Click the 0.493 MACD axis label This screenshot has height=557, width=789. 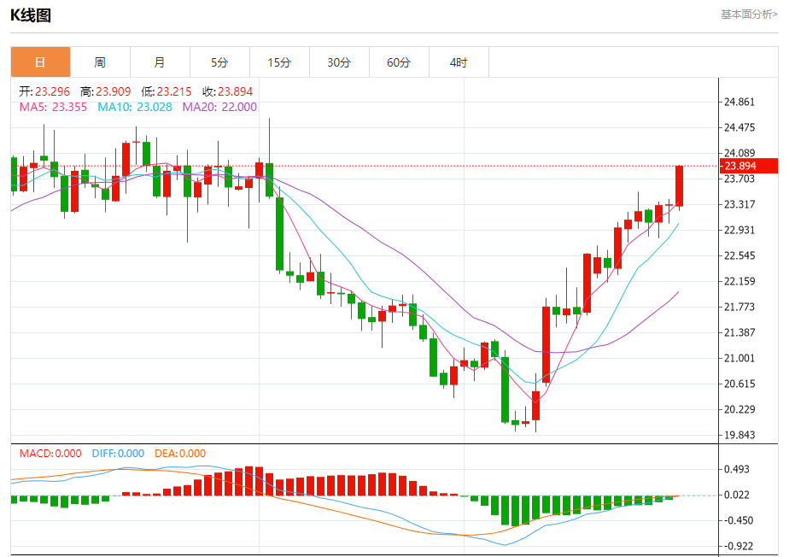click(x=737, y=469)
